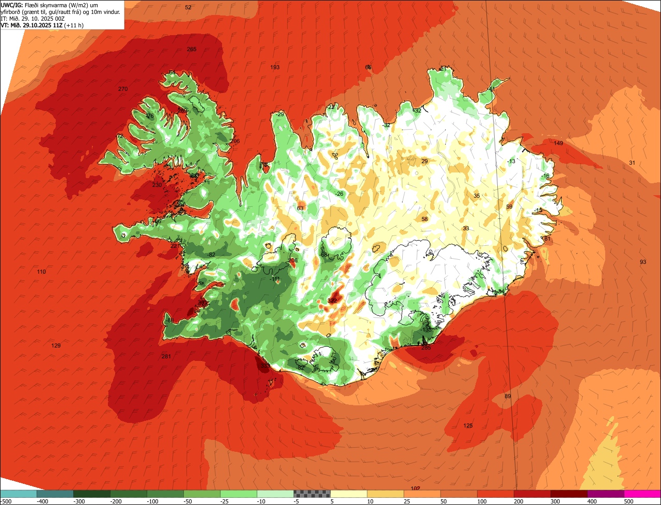The height and width of the screenshot is (505, 661).
Task: Click the pale yellow 5 to 10 swatch
Action: [x=349, y=494]
